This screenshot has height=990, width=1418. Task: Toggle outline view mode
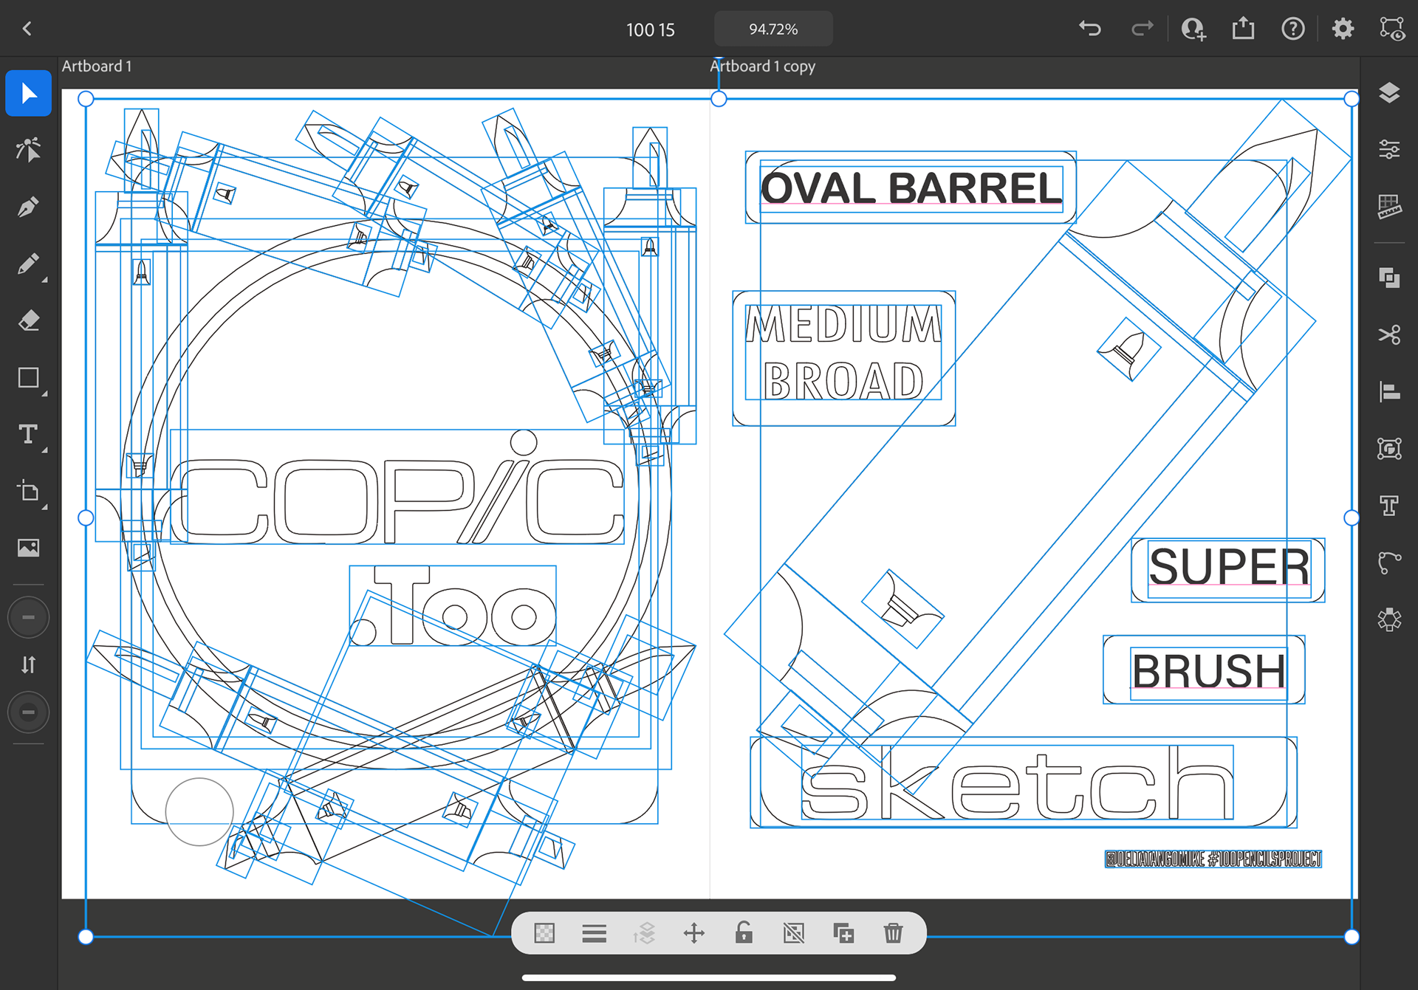1392,29
